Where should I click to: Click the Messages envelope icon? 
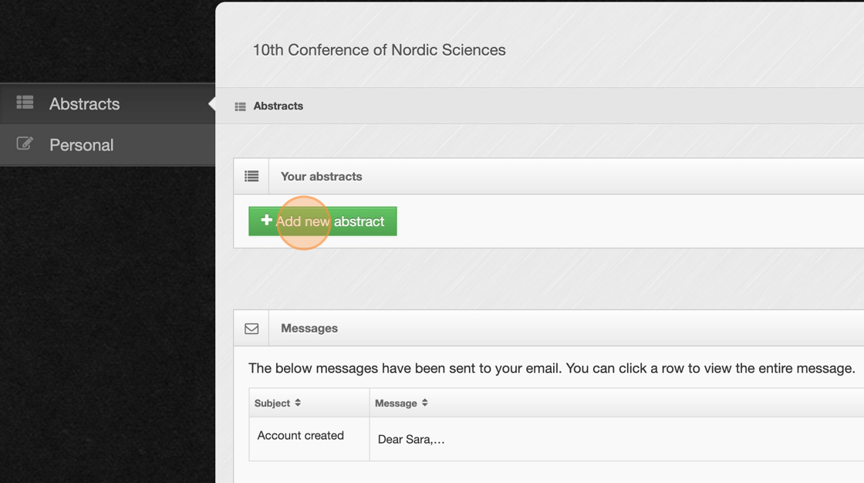pyautogui.click(x=251, y=329)
